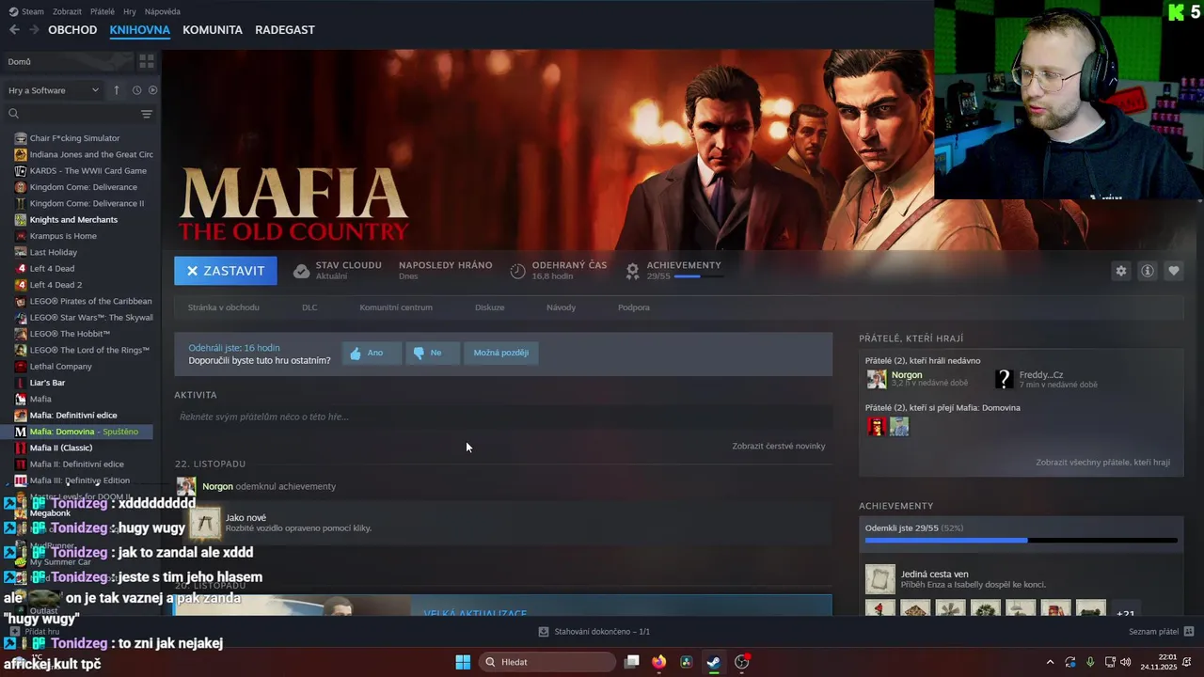Open the Diskuze link
Image resolution: width=1204 pixels, height=677 pixels.
click(x=489, y=307)
